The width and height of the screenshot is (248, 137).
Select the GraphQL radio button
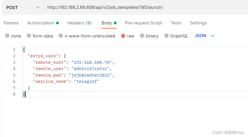(166, 36)
